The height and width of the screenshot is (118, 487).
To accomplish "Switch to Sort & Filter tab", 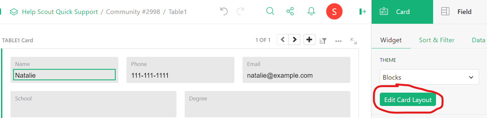I will tap(437, 40).
